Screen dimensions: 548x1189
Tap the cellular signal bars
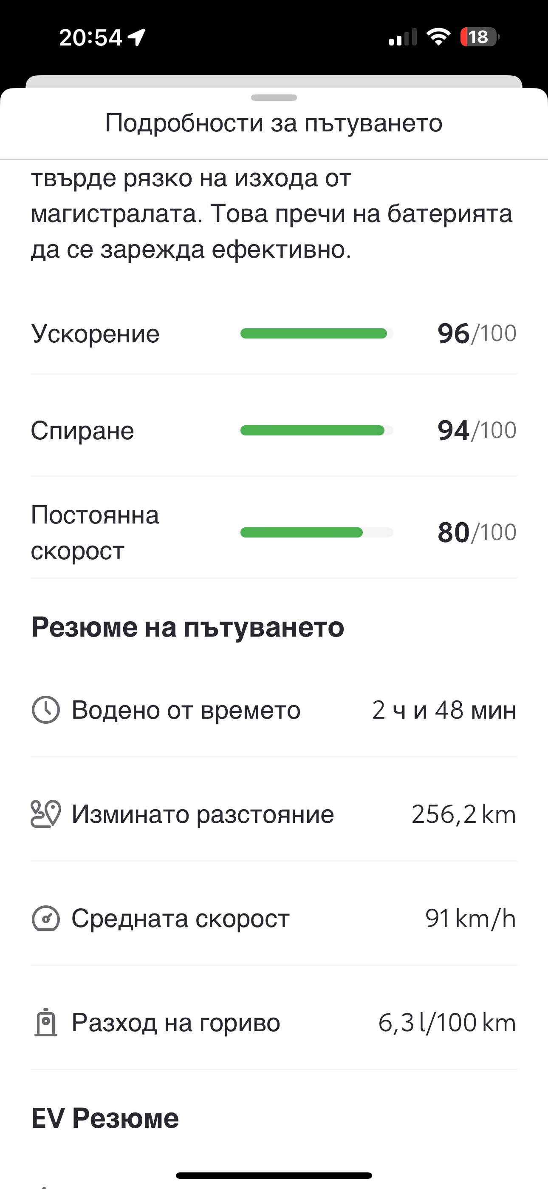pos(403,37)
